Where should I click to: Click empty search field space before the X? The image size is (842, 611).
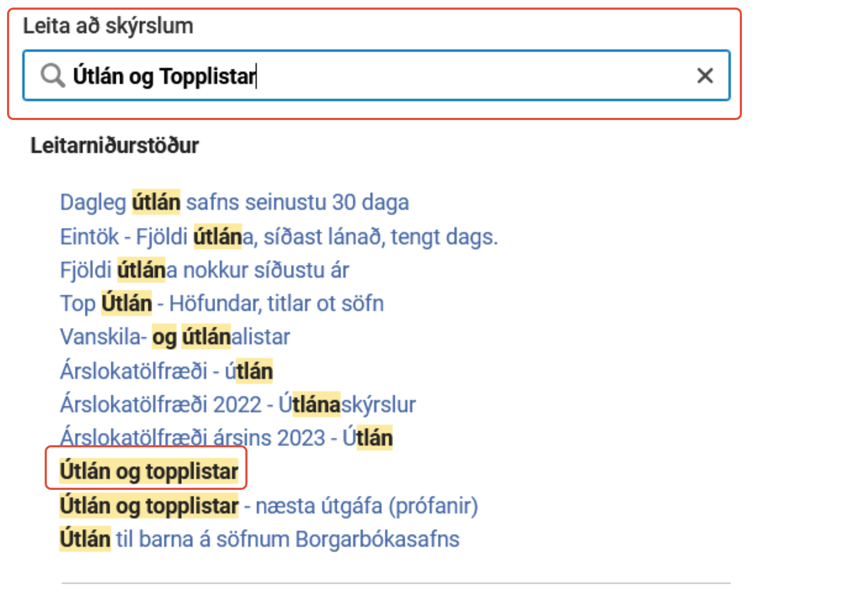(484, 76)
